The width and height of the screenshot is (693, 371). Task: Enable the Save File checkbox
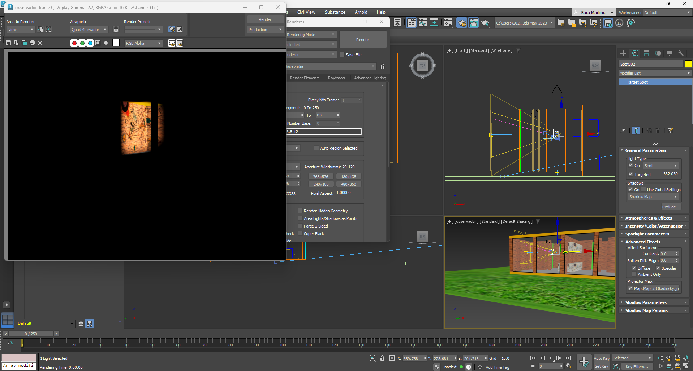[x=342, y=55]
